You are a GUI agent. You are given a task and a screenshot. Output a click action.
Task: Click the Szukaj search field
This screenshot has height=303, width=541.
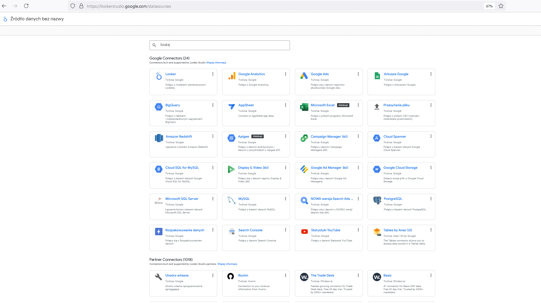point(220,45)
